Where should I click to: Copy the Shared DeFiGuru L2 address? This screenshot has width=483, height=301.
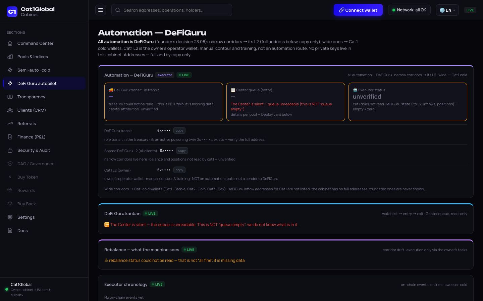(182, 150)
